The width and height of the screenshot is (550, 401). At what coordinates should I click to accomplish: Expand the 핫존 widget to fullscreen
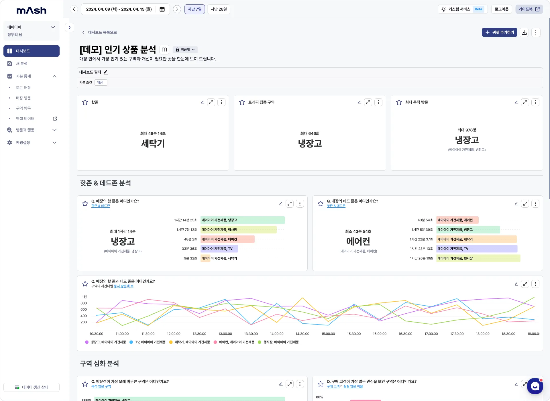click(211, 102)
